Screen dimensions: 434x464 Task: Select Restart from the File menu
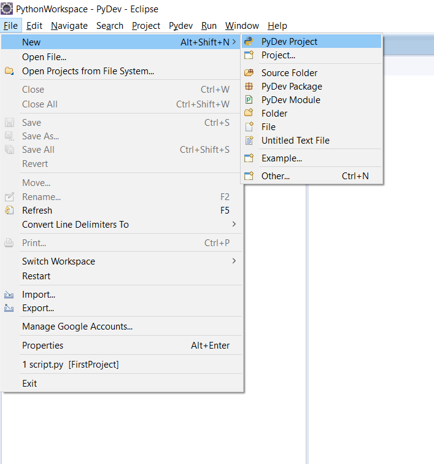coord(36,276)
